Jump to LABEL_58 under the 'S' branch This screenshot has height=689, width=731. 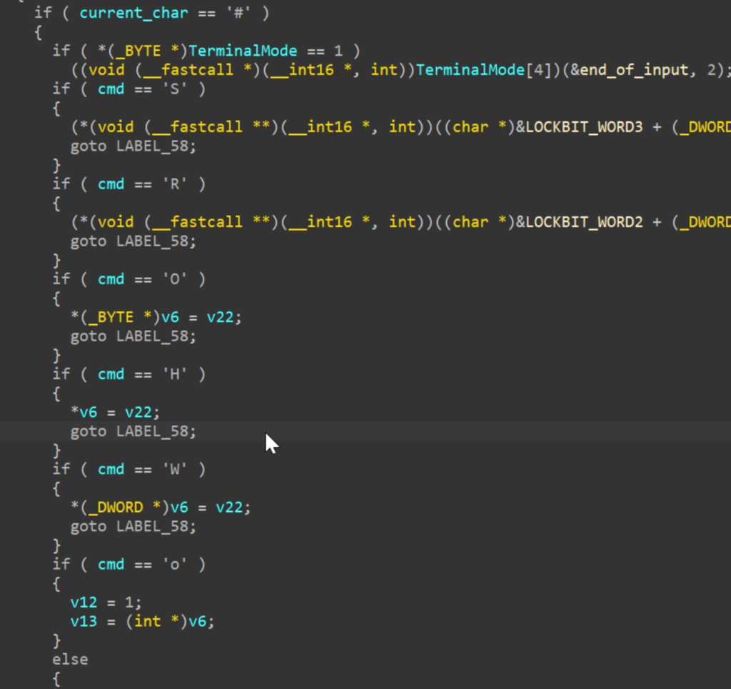click(x=156, y=146)
